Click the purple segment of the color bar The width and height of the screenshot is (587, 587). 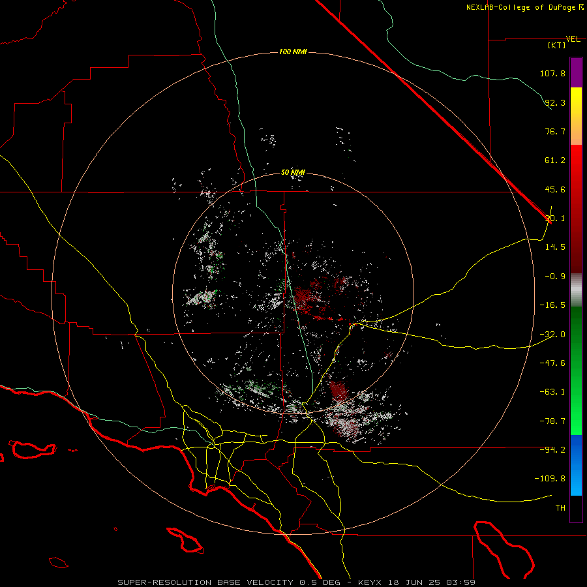point(576,72)
